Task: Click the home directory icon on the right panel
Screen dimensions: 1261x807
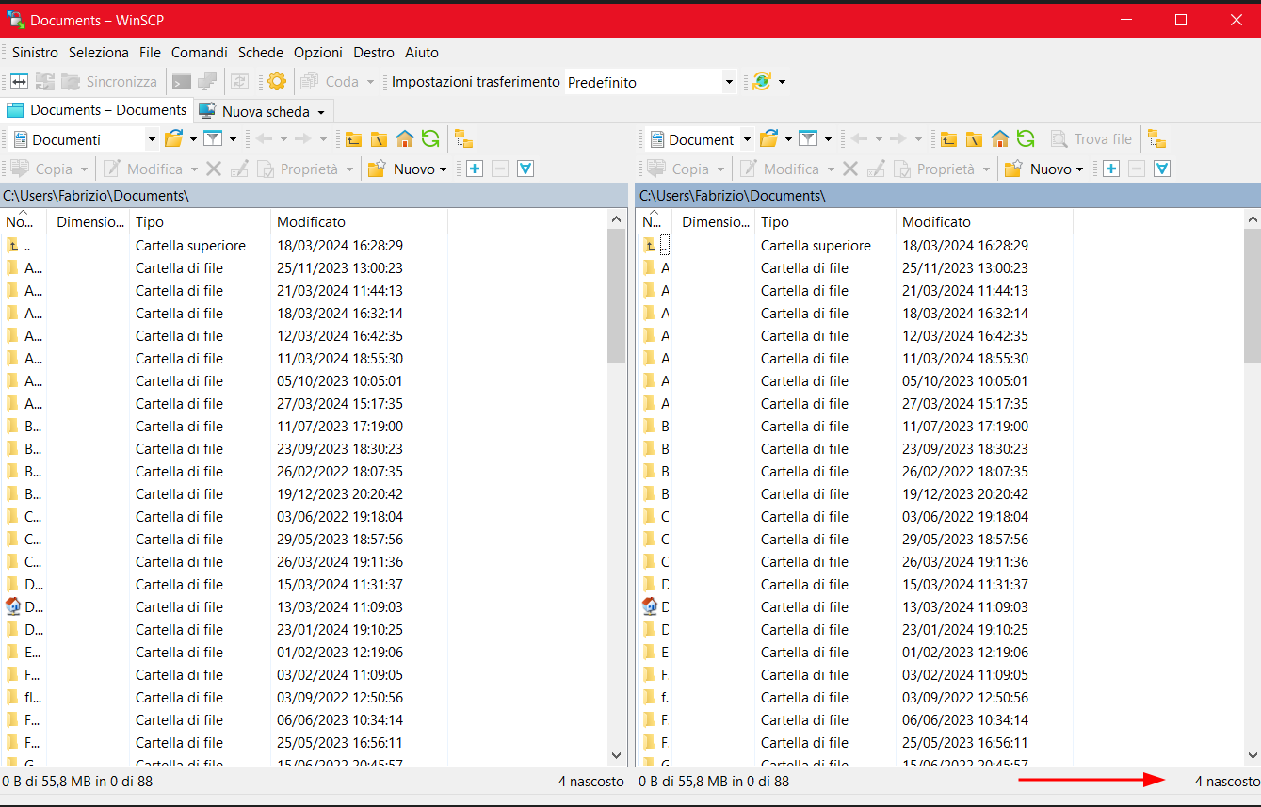Action: pyautogui.click(x=999, y=138)
